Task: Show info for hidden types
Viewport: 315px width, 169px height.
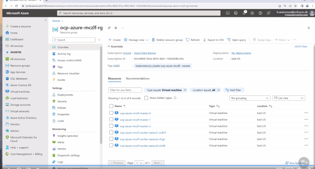Action: point(175,98)
